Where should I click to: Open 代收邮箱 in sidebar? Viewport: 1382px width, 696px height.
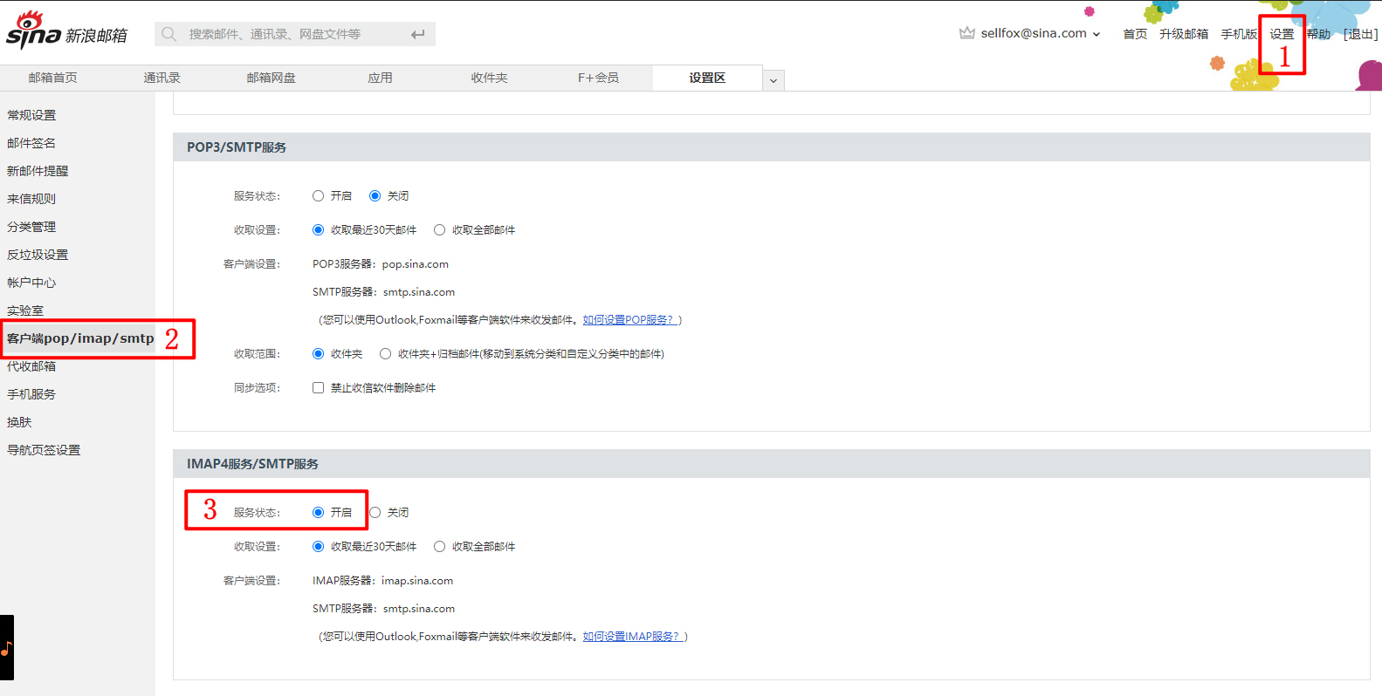point(31,366)
